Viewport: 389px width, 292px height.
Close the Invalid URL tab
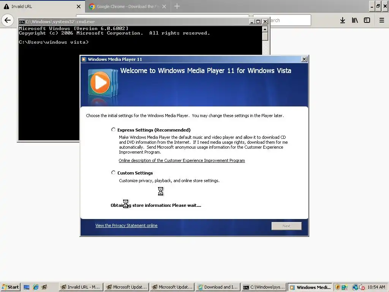(x=79, y=6)
